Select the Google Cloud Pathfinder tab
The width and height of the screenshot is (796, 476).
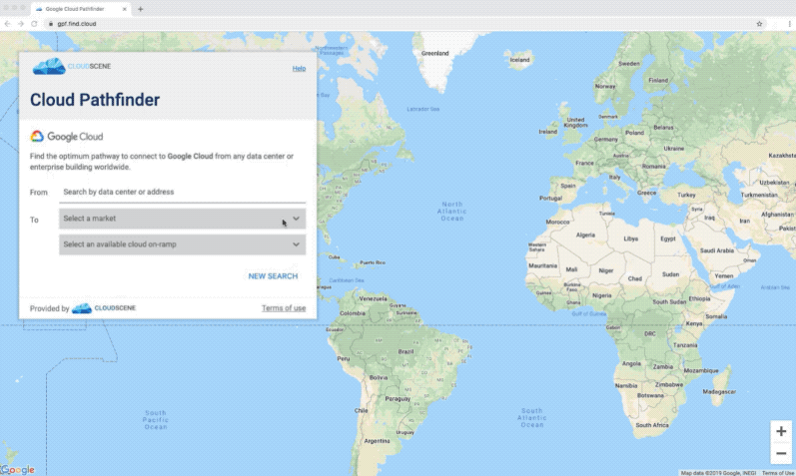(x=81, y=9)
